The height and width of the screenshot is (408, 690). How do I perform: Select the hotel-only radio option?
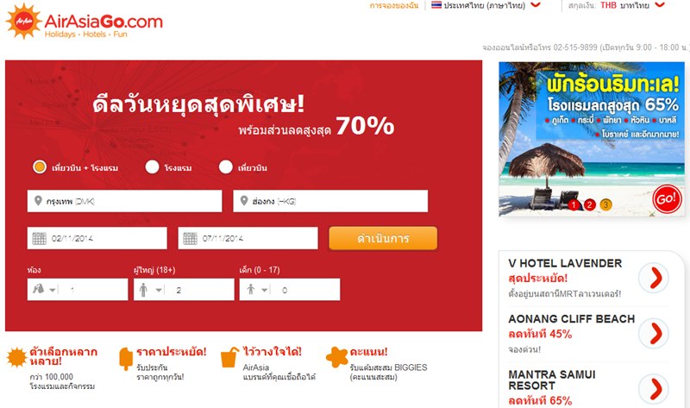153,167
